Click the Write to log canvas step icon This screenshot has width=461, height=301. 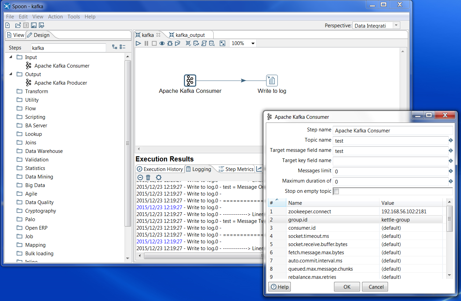click(x=272, y=81)
